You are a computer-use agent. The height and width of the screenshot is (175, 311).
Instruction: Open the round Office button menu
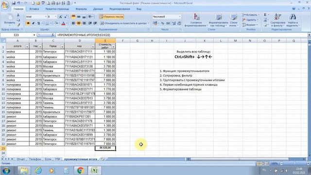5,5
